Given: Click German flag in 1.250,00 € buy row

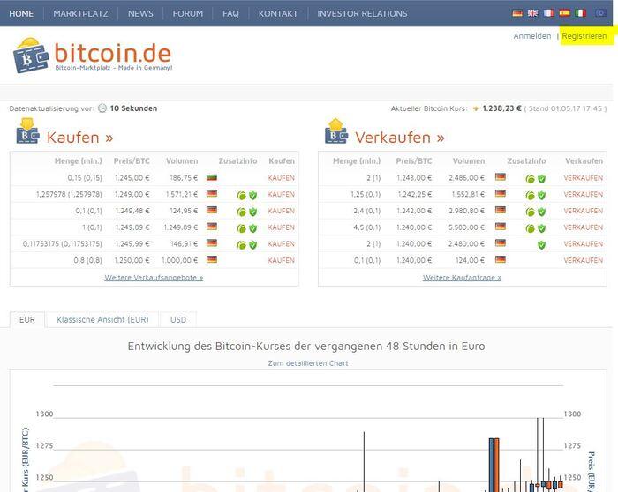Looking at the screenshot, I should click(212, 260).
